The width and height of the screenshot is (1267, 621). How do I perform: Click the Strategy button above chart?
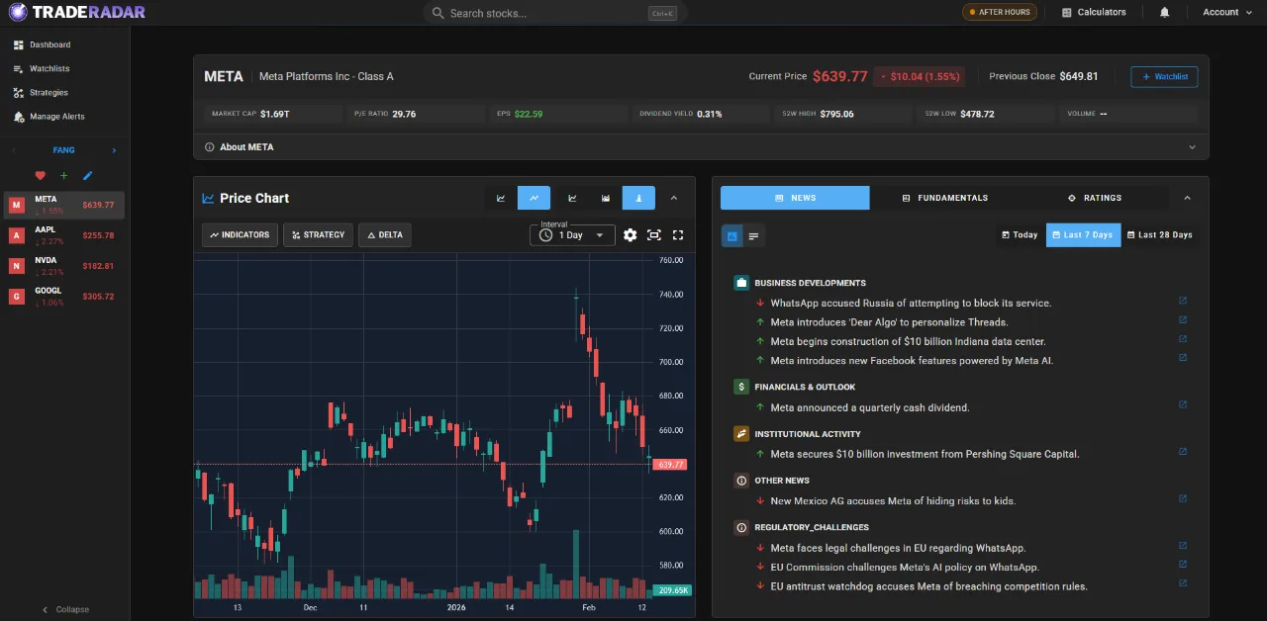point(318,235)
